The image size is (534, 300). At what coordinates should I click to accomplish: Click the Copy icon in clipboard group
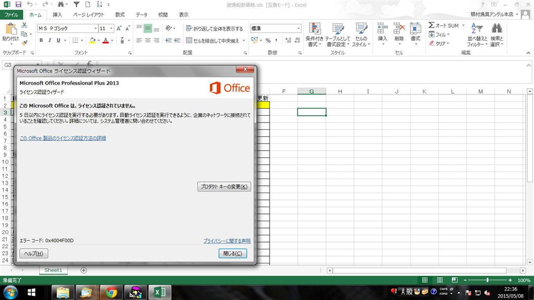(x=24, y=34)
